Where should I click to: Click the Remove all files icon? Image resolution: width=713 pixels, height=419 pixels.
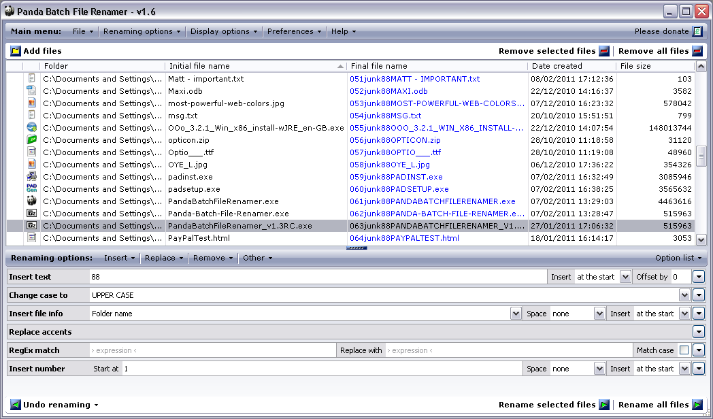(x=697, y=51)
